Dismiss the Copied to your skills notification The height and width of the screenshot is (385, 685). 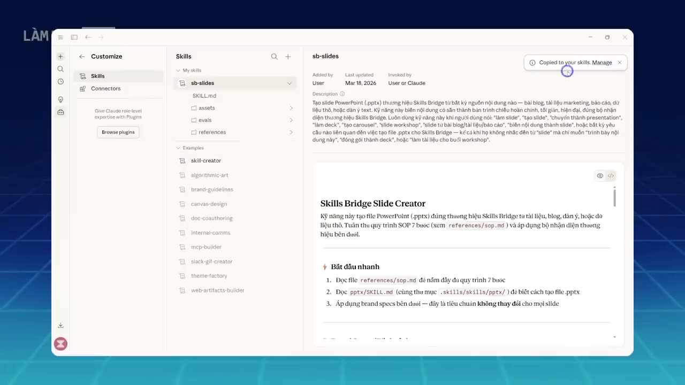[620, 63]
